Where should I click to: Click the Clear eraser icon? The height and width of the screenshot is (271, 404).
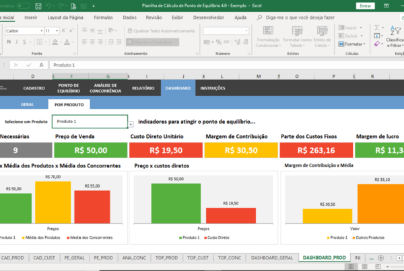[377, 44]
